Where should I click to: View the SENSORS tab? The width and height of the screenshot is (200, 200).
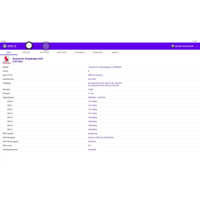[x=97, y=52]
